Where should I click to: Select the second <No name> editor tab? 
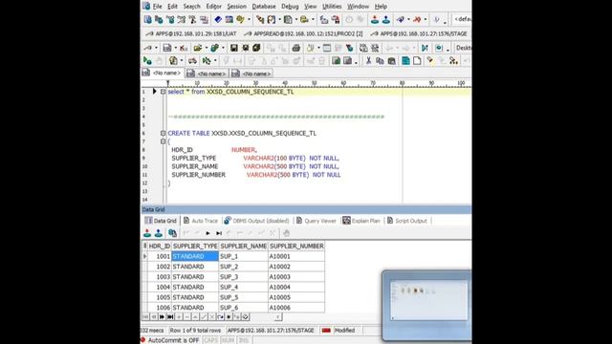207,74
